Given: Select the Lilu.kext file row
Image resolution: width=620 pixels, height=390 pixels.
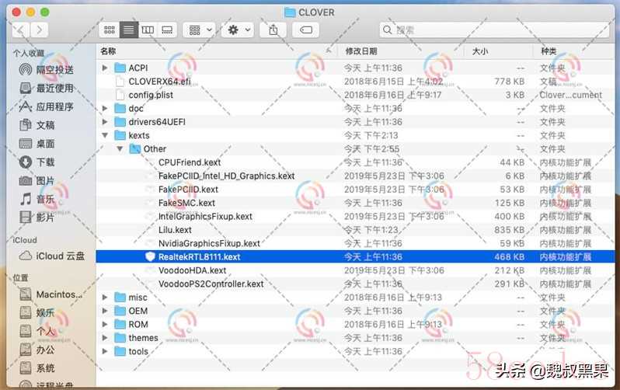Looking at the screenshot, I should [355, 230].
